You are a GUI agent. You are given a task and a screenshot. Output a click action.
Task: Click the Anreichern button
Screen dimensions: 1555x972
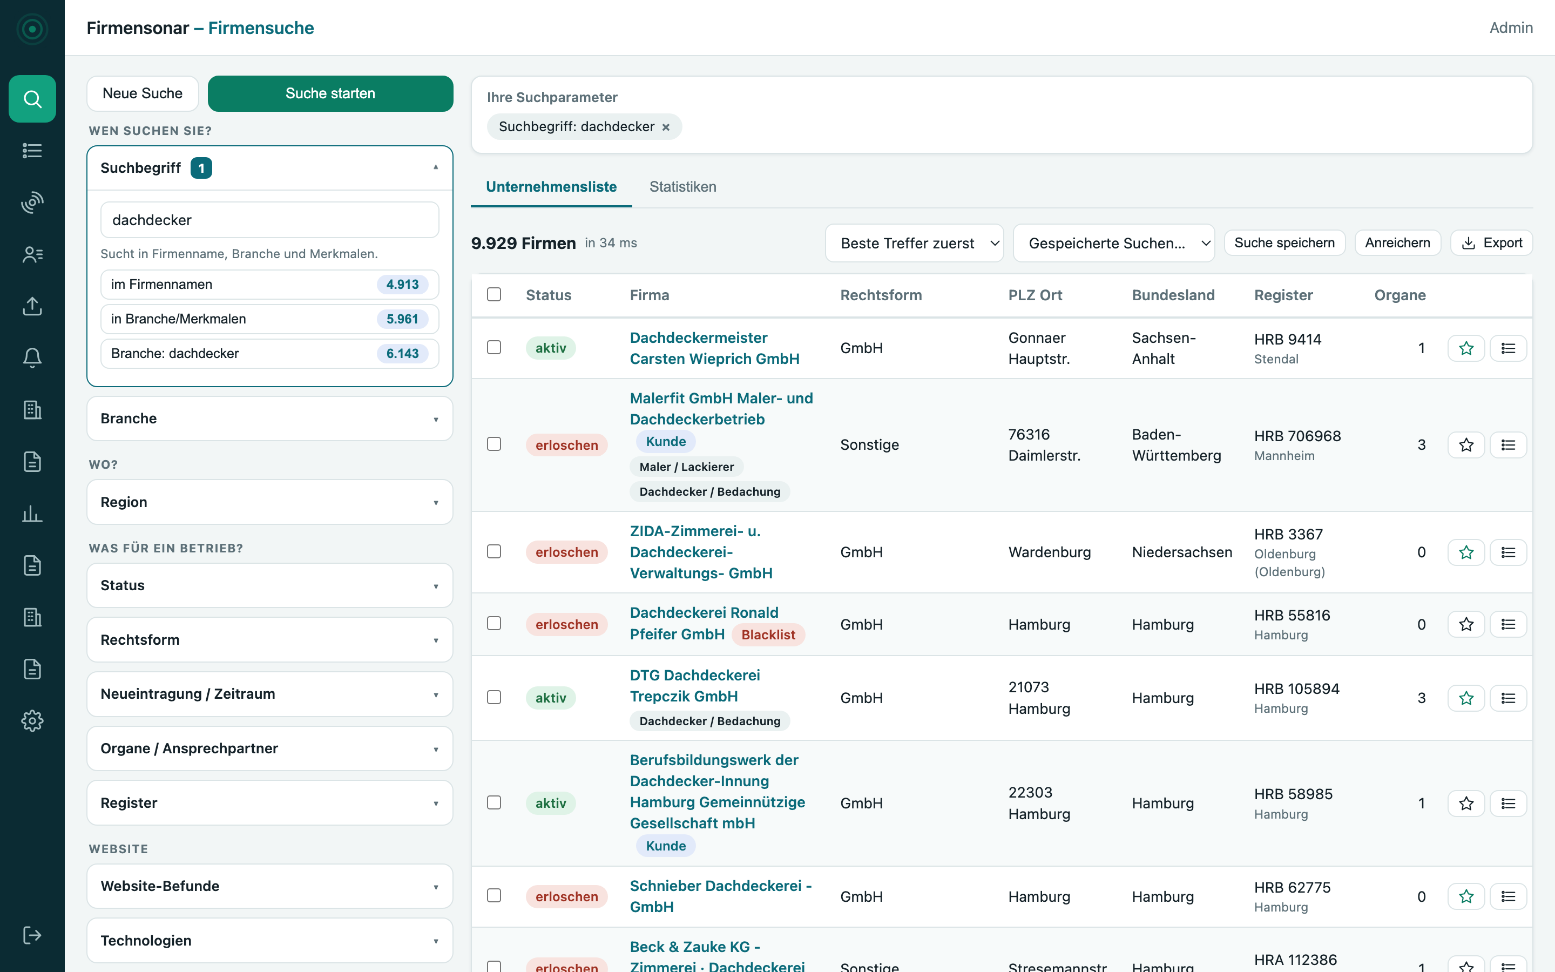[x=1397, y=243]
